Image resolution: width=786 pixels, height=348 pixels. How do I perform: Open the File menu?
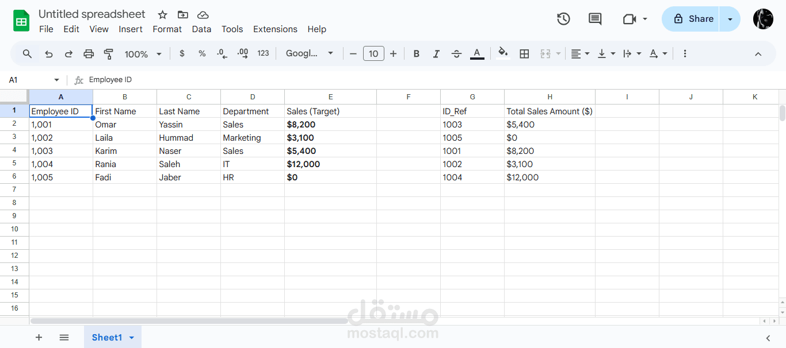pos(46,29)
